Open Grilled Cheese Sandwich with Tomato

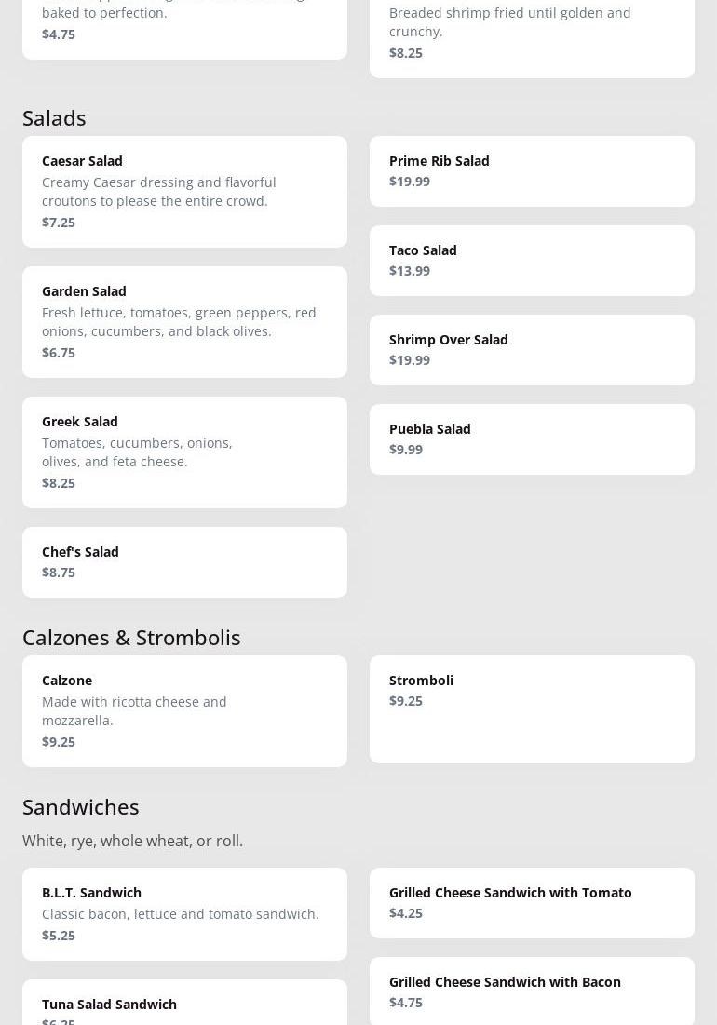click(532, 902)
